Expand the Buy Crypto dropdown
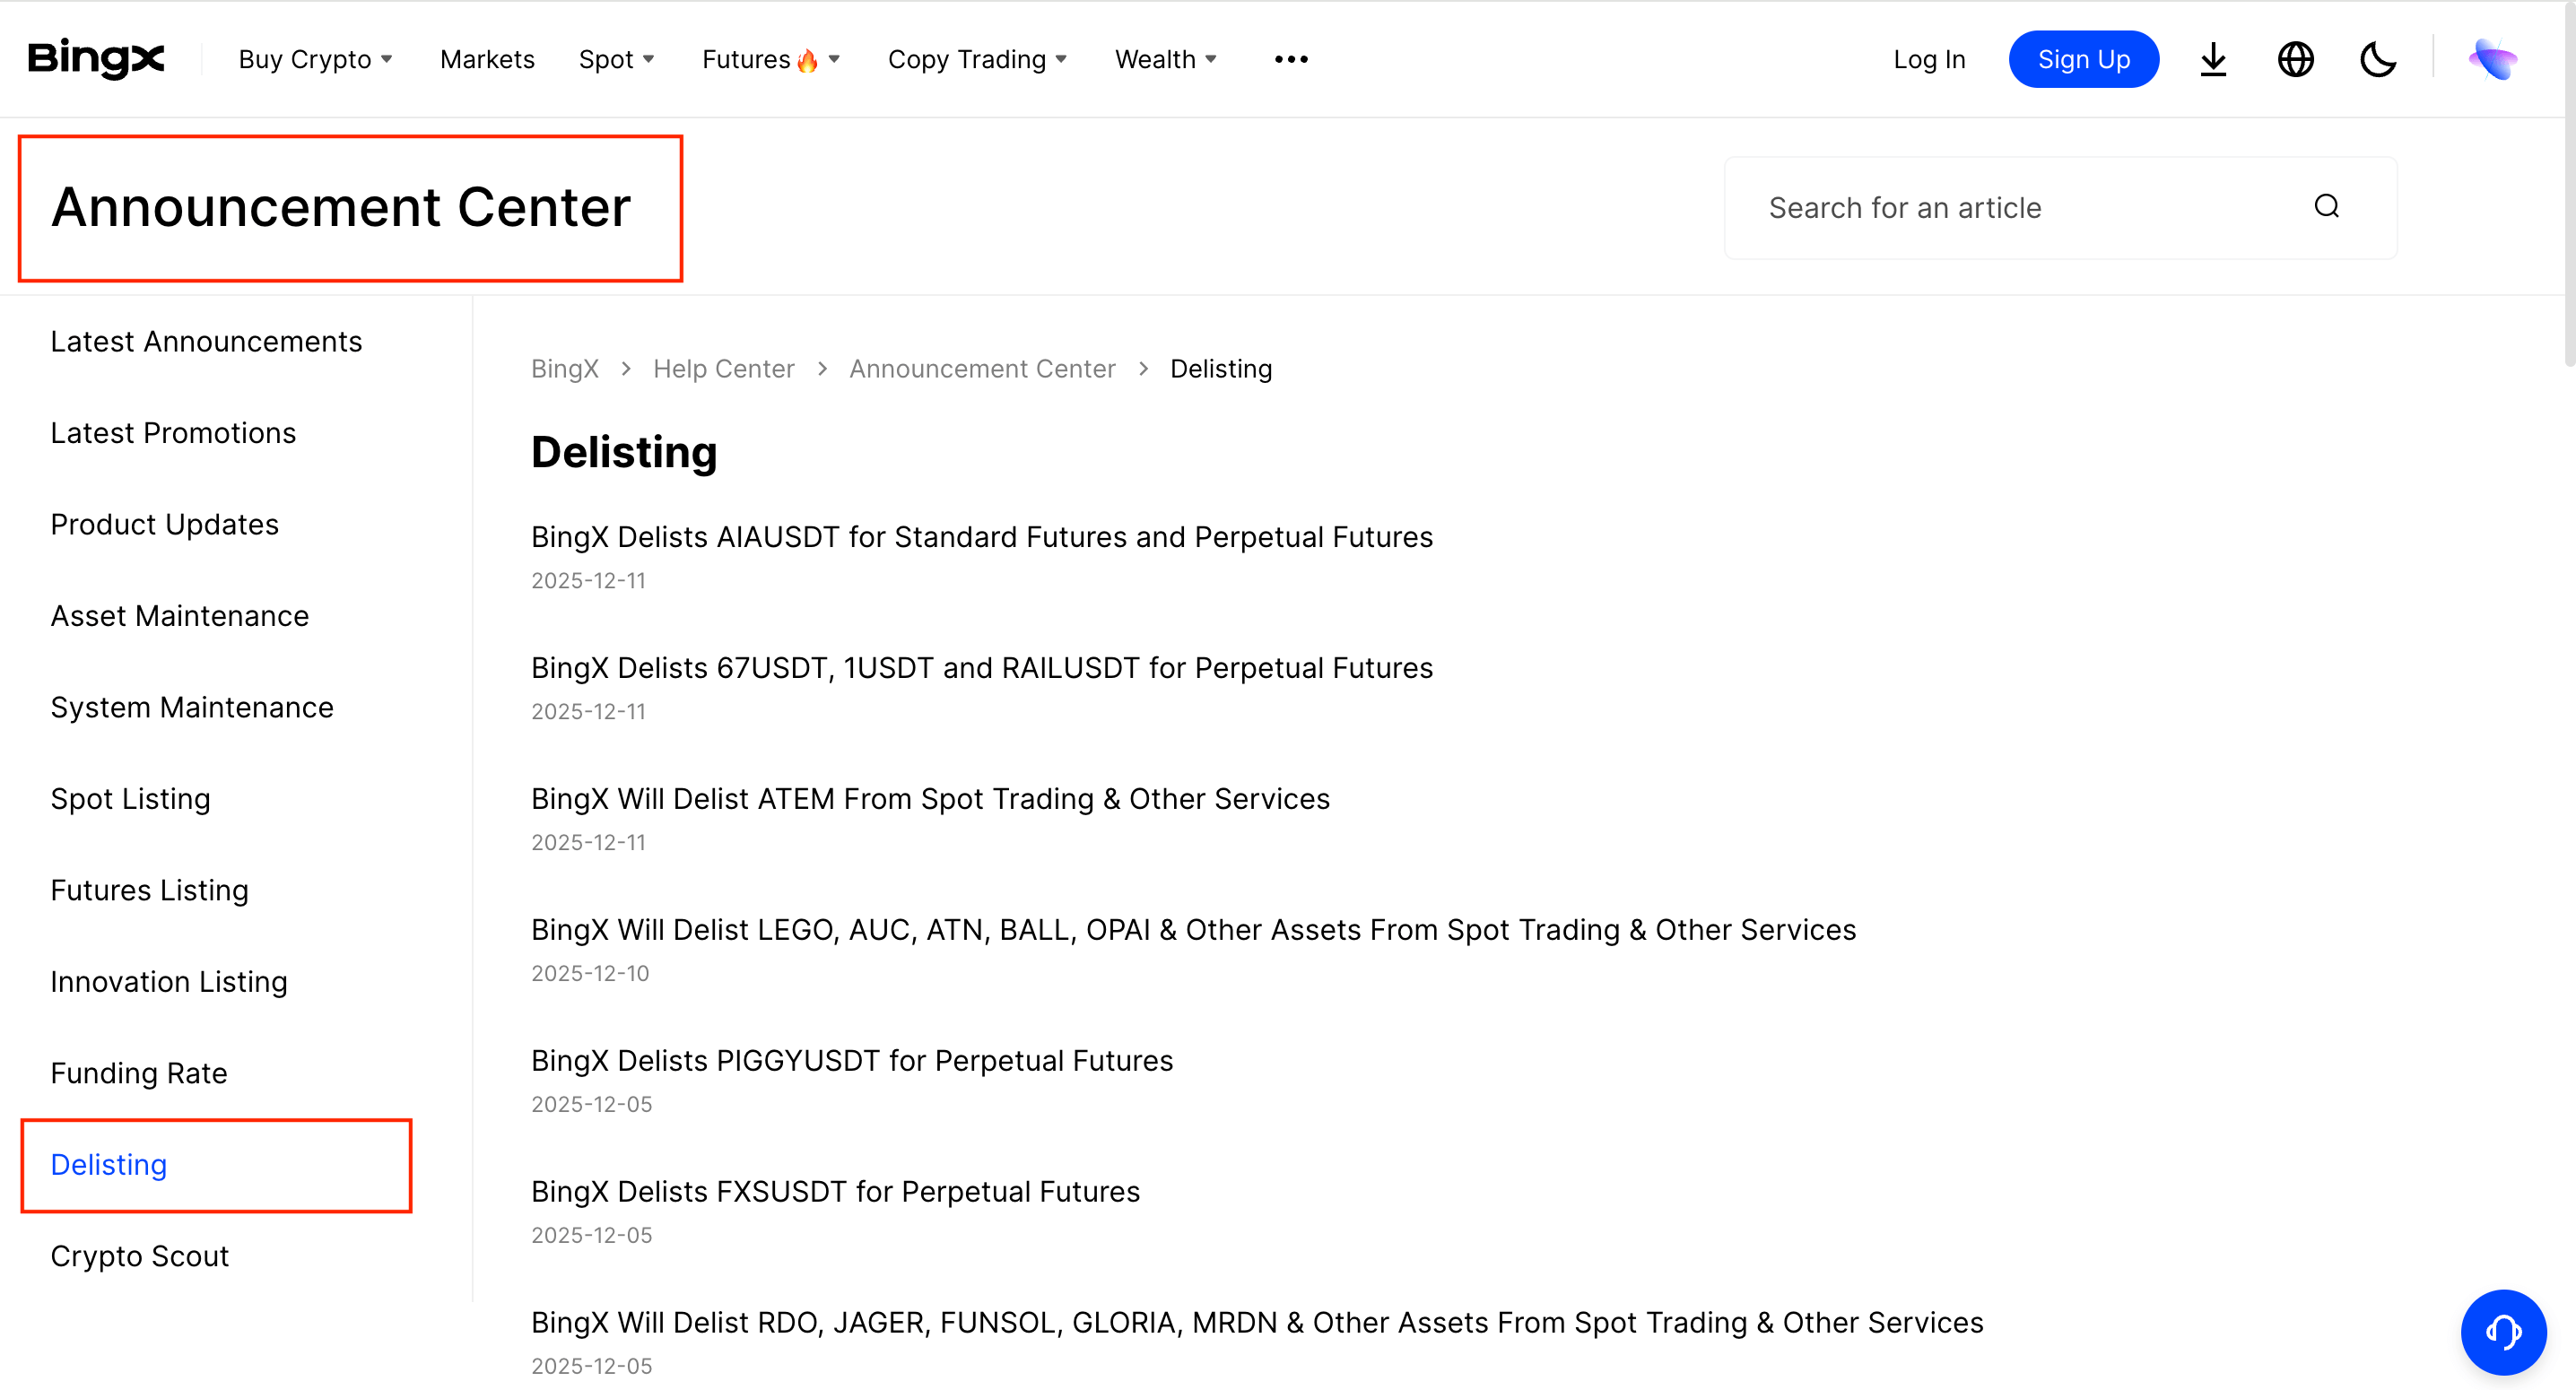Image resolution: width=2576 pixels, height=1390 pixels. [315, 59]
